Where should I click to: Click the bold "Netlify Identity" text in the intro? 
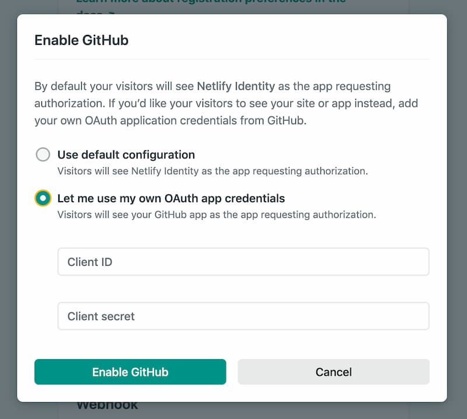pyautogui.click(x=236, y=86)
